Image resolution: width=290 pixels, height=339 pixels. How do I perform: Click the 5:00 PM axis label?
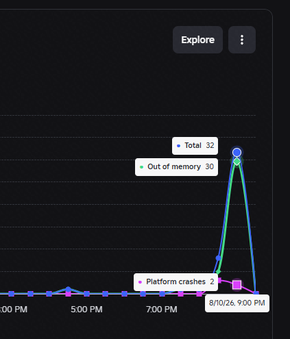tap(86, 310)
